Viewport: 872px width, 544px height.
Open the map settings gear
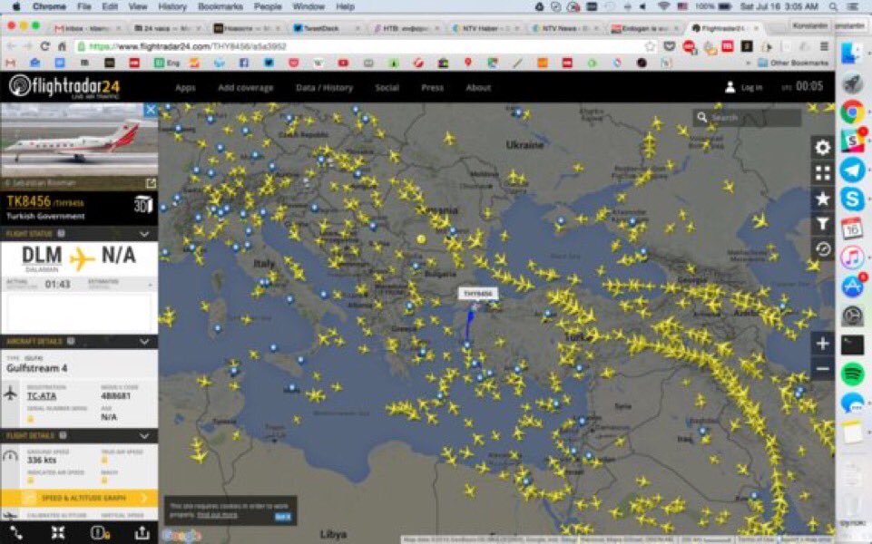pos(822,147)
